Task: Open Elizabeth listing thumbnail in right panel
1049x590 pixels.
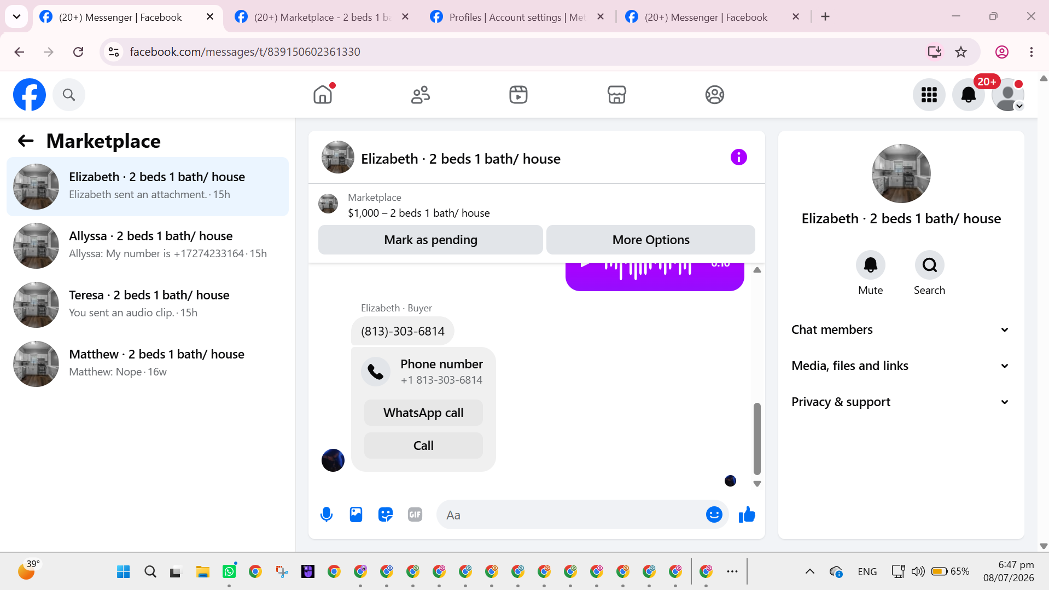Action: 901,173
